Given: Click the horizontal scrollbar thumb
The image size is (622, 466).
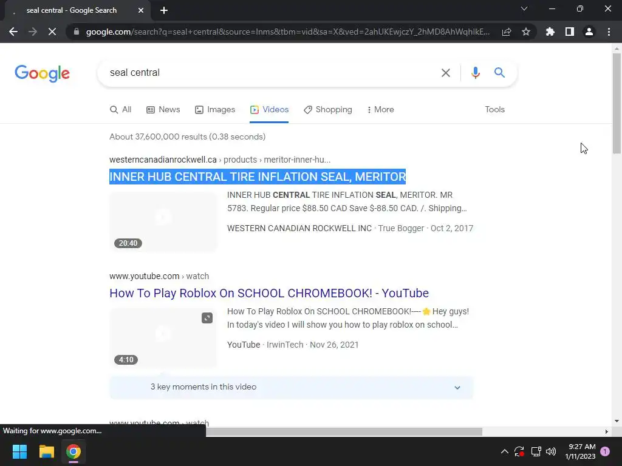Looking at the screenshot, I should [344, 431].
